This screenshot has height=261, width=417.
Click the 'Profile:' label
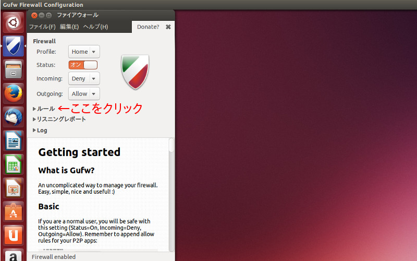(x=46, y=52)
